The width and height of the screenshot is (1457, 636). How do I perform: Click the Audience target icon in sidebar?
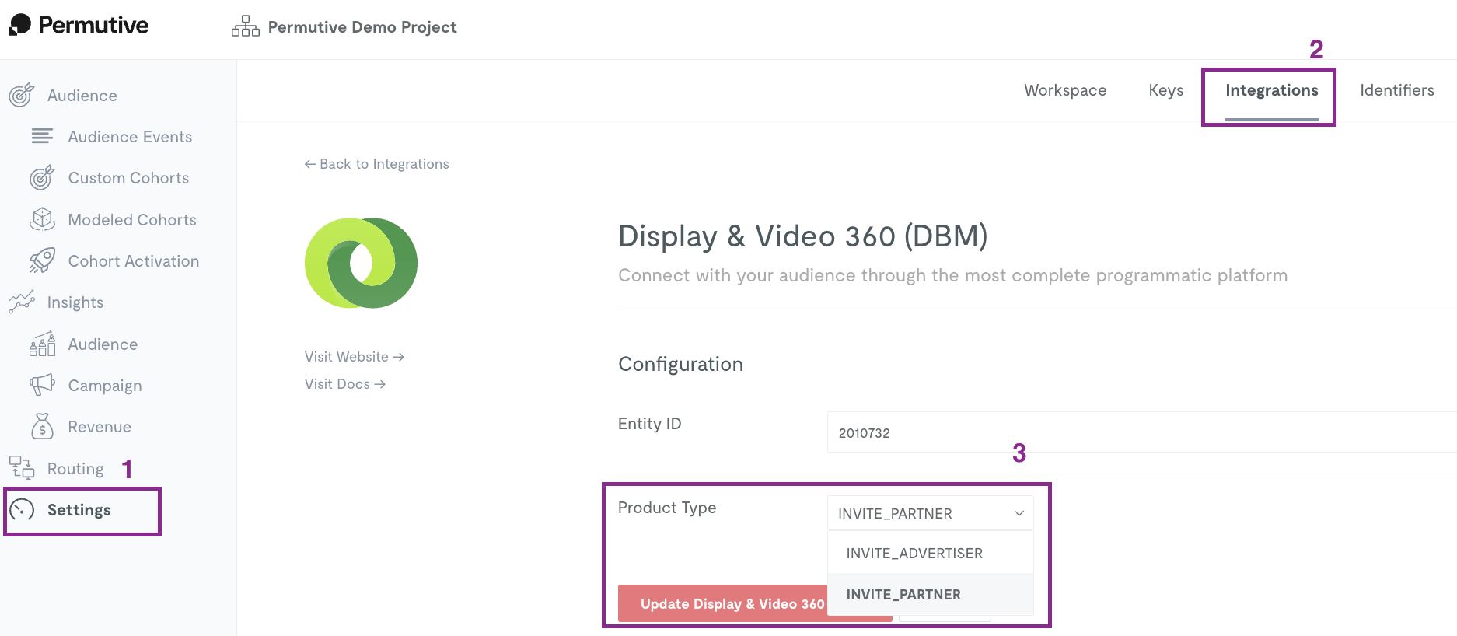[x=21, y=95]
